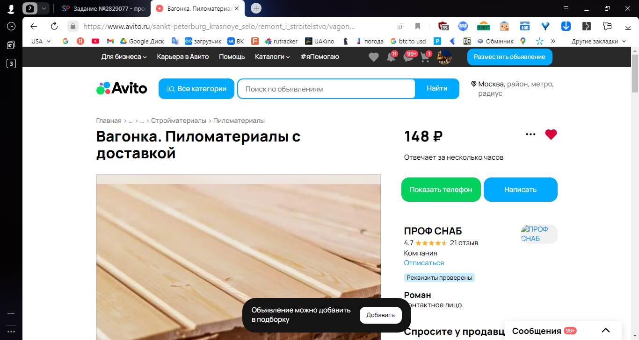The height and width of the screenshot is (340, 639).
Task: Go to the Главная breadcrumb
Action: pos(109,120)
